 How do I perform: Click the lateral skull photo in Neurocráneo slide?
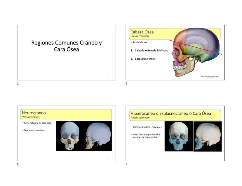98,136
